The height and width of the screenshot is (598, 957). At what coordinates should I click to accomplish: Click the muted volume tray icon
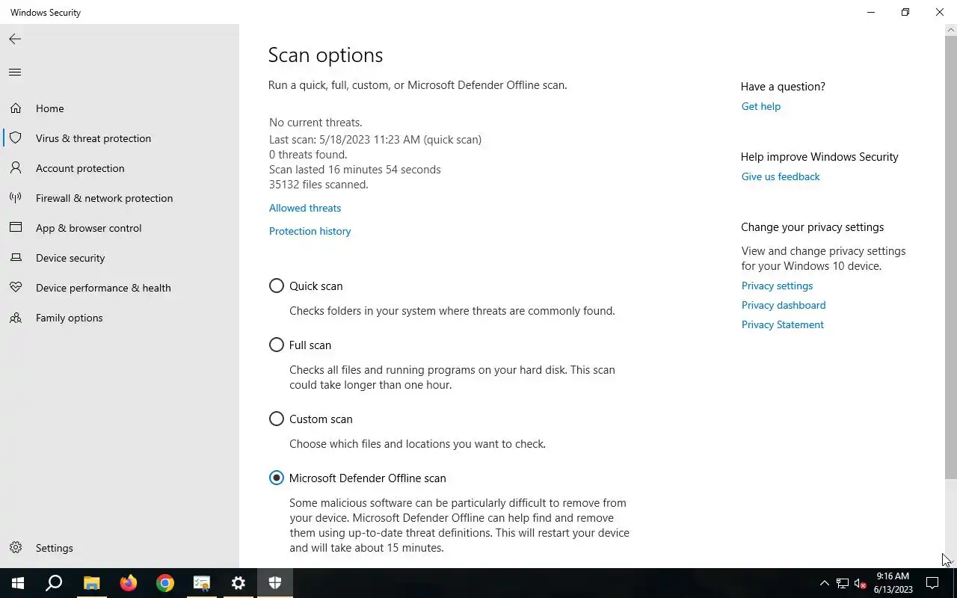tap(861, 583)
